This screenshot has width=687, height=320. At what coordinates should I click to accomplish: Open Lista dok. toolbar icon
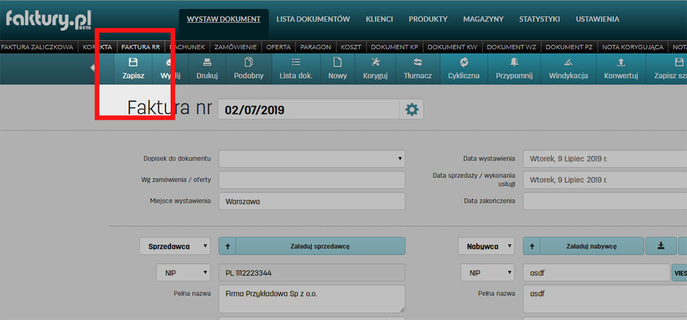296,63
